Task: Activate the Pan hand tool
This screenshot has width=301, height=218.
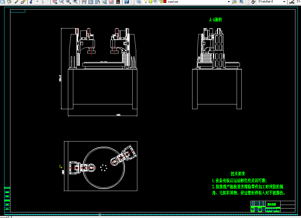Action: (55, 2)
